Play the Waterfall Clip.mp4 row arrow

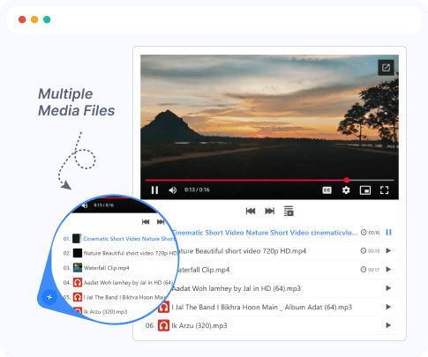[388, 270]
